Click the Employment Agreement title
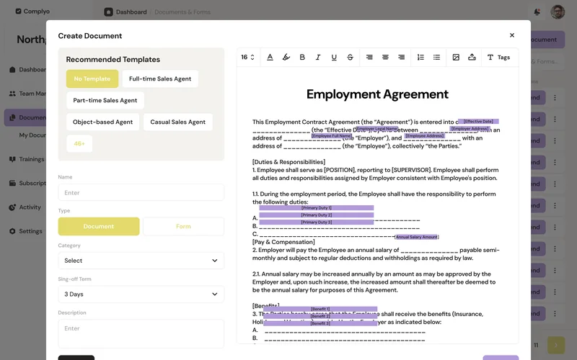The width and height of the screenshot is (577, 360). 377,94
